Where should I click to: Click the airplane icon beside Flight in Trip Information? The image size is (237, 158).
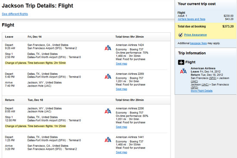pos(181,62)
